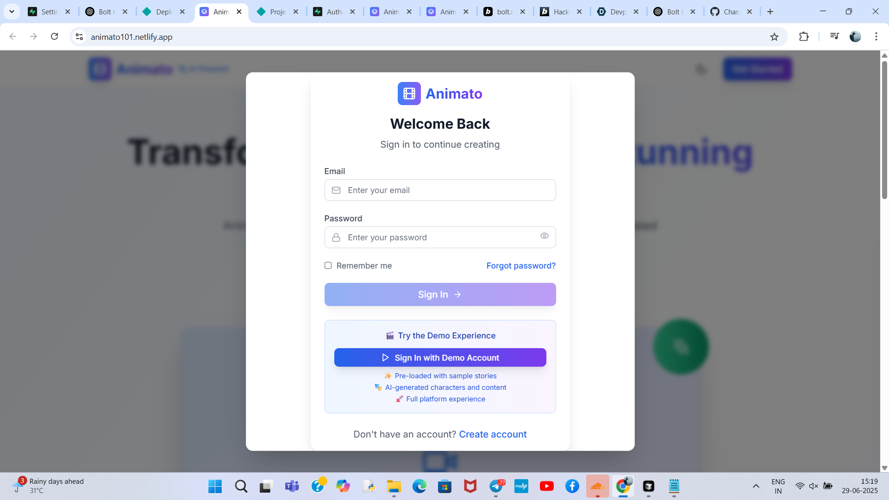Click Sign In with Demo Account
The width and height of the screenshot is (889, 500).
click(440, 357)
